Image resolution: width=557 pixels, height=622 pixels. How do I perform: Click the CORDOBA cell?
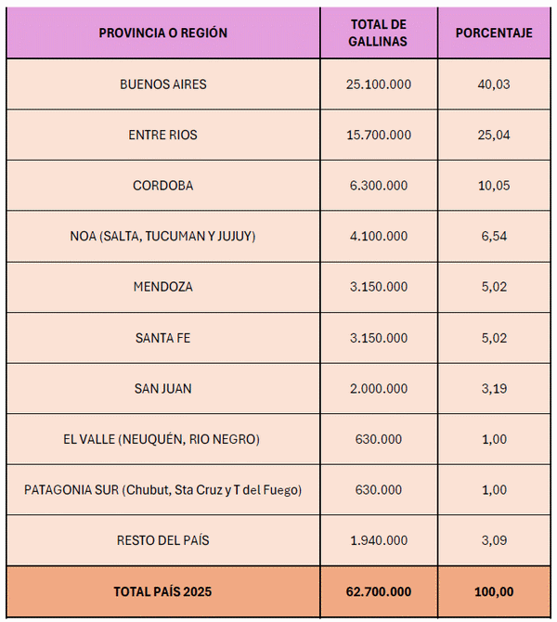[163, 186]
